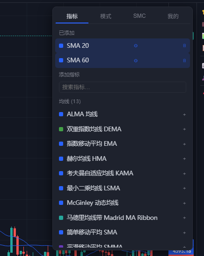Open settings gear for SMA 20
This screenshot has width=204, height=256.
[x=136, y=46]
